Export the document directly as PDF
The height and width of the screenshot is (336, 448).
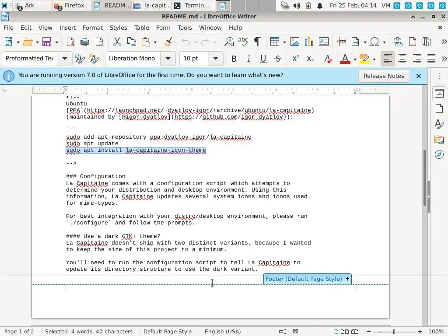tap(70, 42)
